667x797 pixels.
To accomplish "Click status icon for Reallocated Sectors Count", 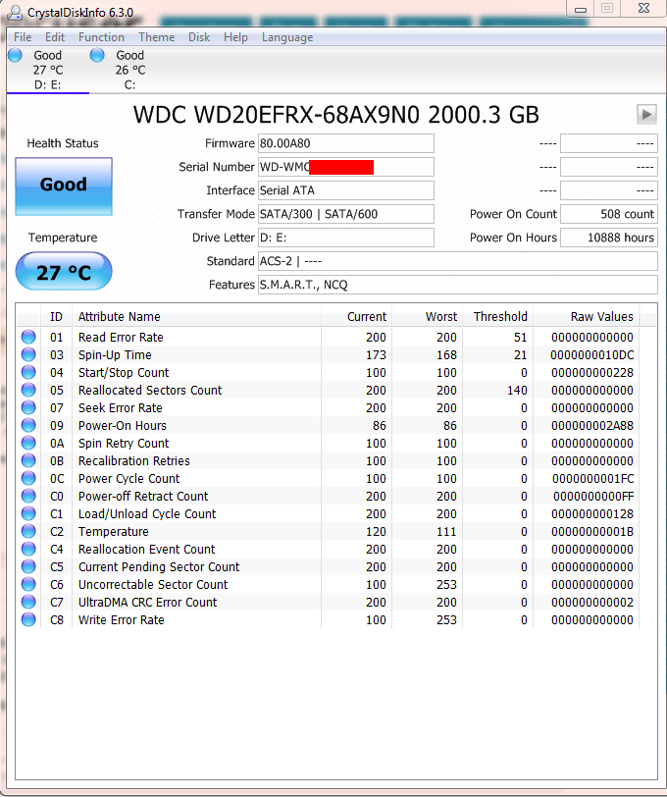I will pyautogui.click(x=29, y=391).
